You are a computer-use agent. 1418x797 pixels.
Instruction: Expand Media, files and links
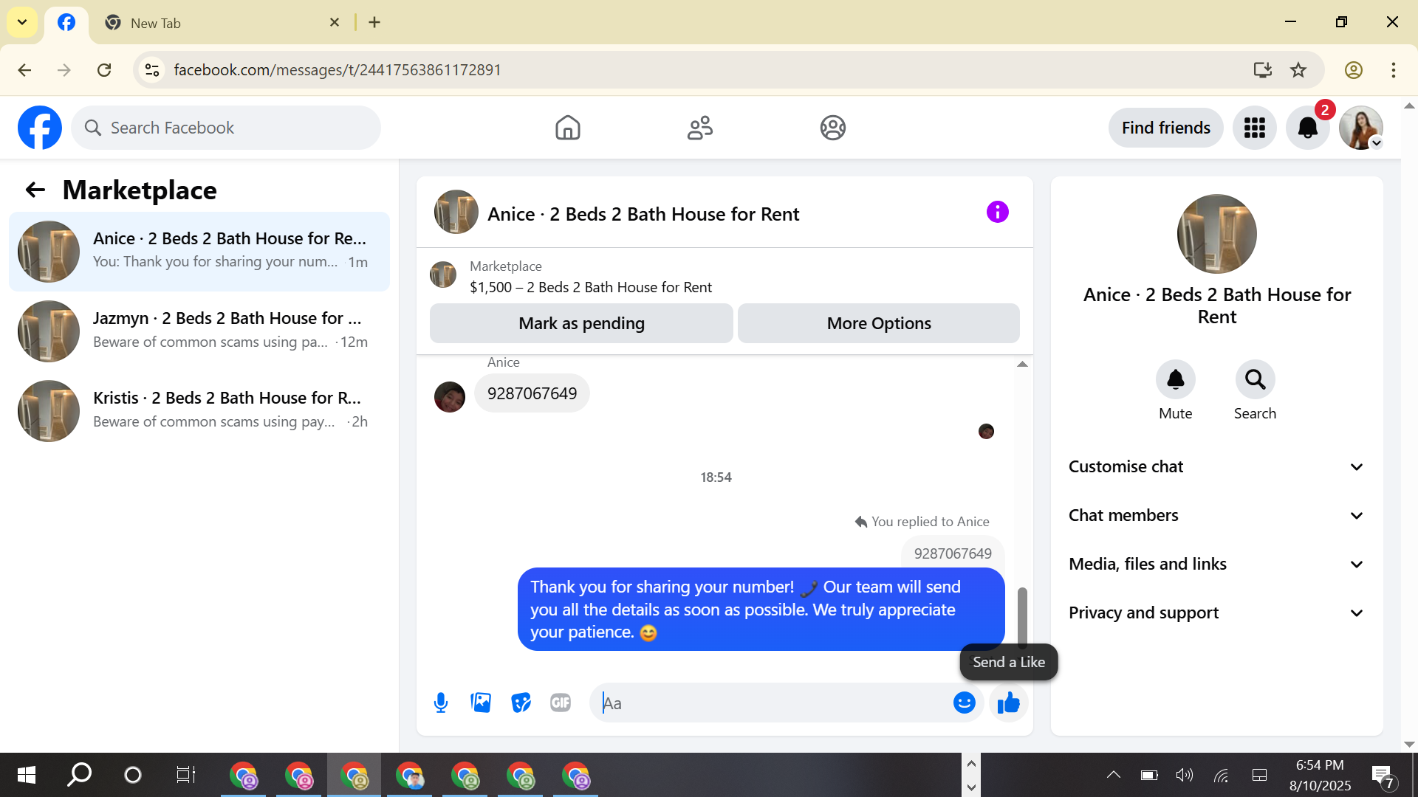1216,564
